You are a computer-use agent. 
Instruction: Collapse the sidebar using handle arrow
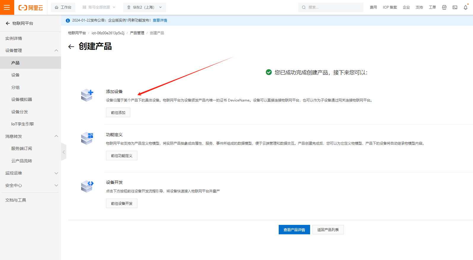point(64,152)
